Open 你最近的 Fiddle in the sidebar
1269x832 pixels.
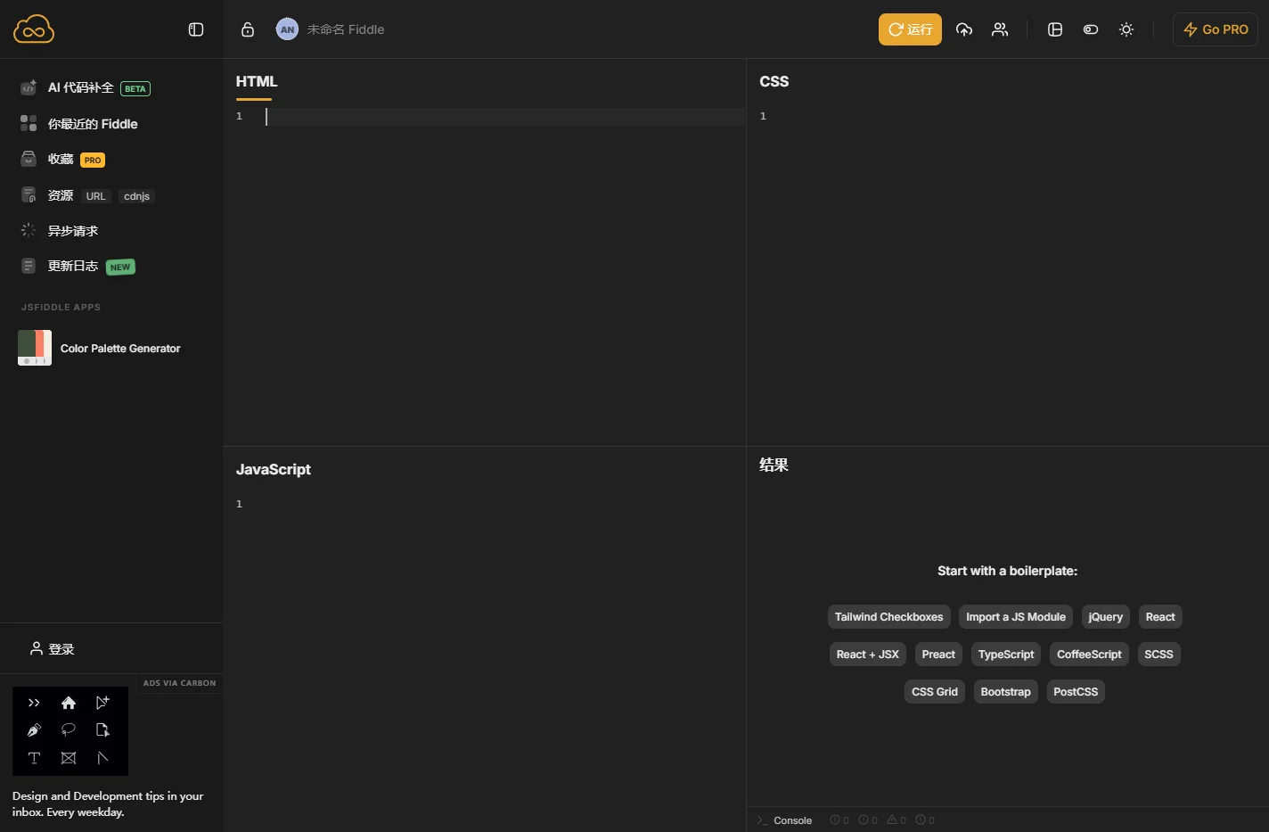(x=93, y=124)
